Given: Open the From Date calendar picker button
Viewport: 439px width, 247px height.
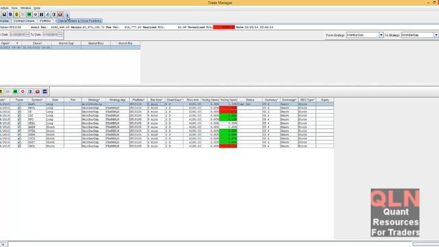Looking at the screenshot, I should click(27, 34).
